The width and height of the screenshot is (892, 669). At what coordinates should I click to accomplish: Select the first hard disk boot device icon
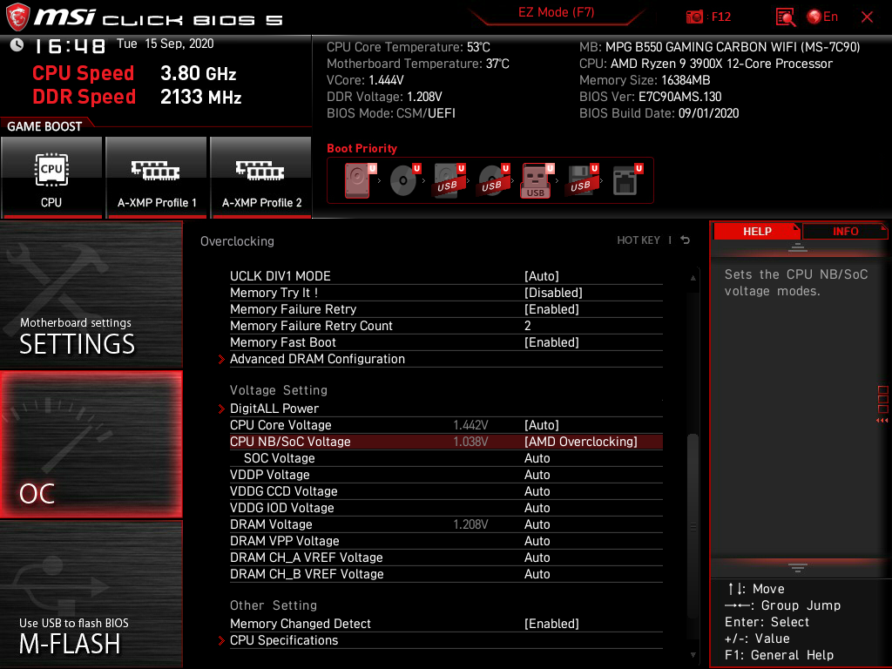pos(358,180)
